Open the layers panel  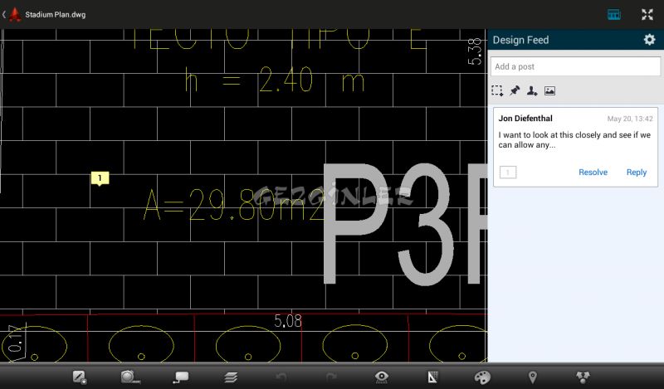pyautogui.click(x=231, y=377)
